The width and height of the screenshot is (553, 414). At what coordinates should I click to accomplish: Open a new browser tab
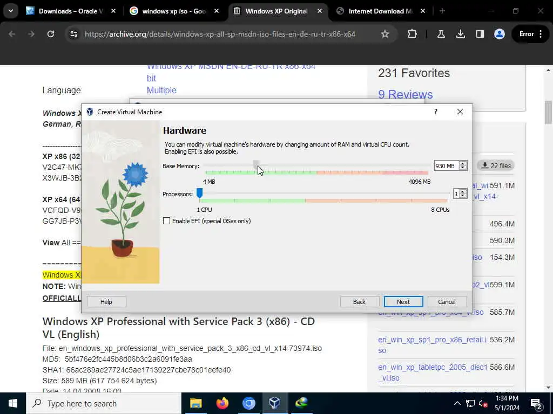[x=442, y=11]
